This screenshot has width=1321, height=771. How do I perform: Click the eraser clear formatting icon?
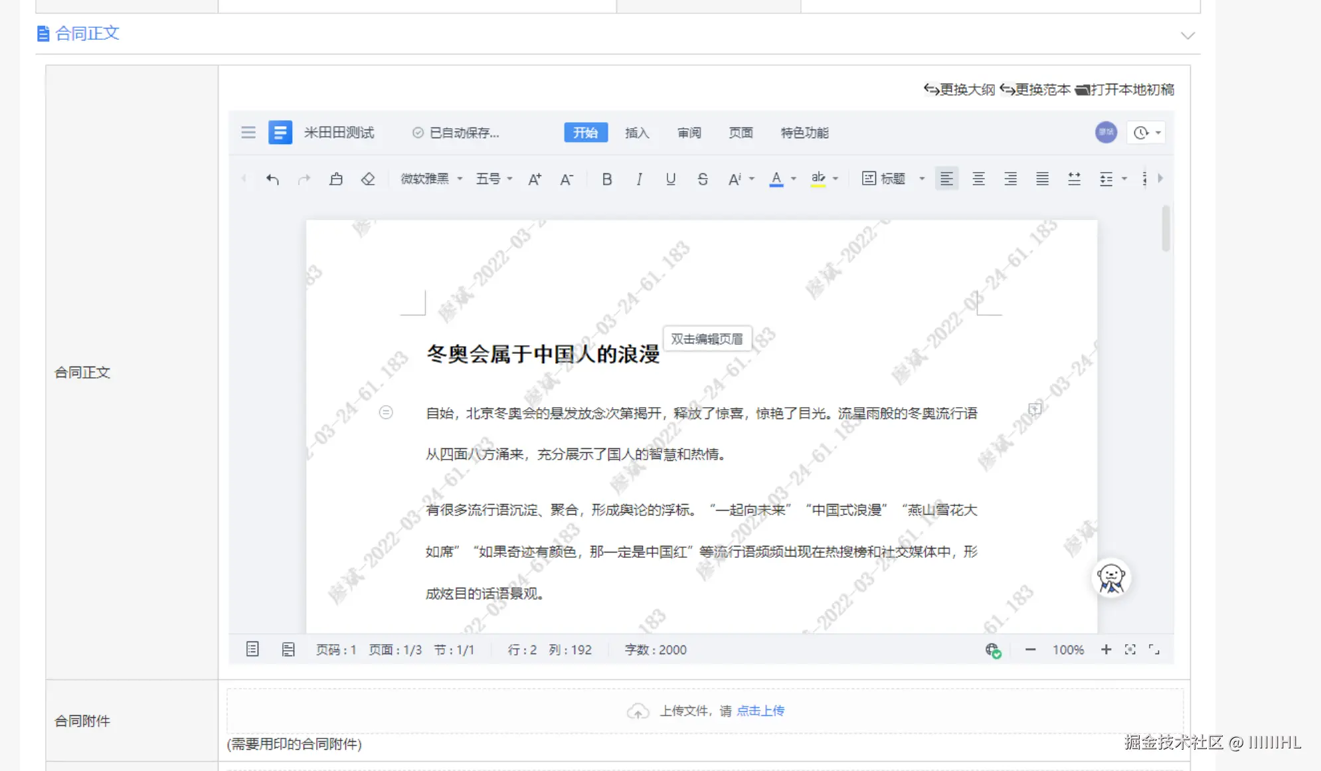pos(368,179)
